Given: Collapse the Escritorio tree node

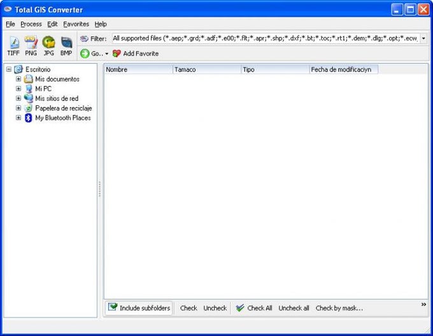Looking at the screenshot, I should click(9, 69).
